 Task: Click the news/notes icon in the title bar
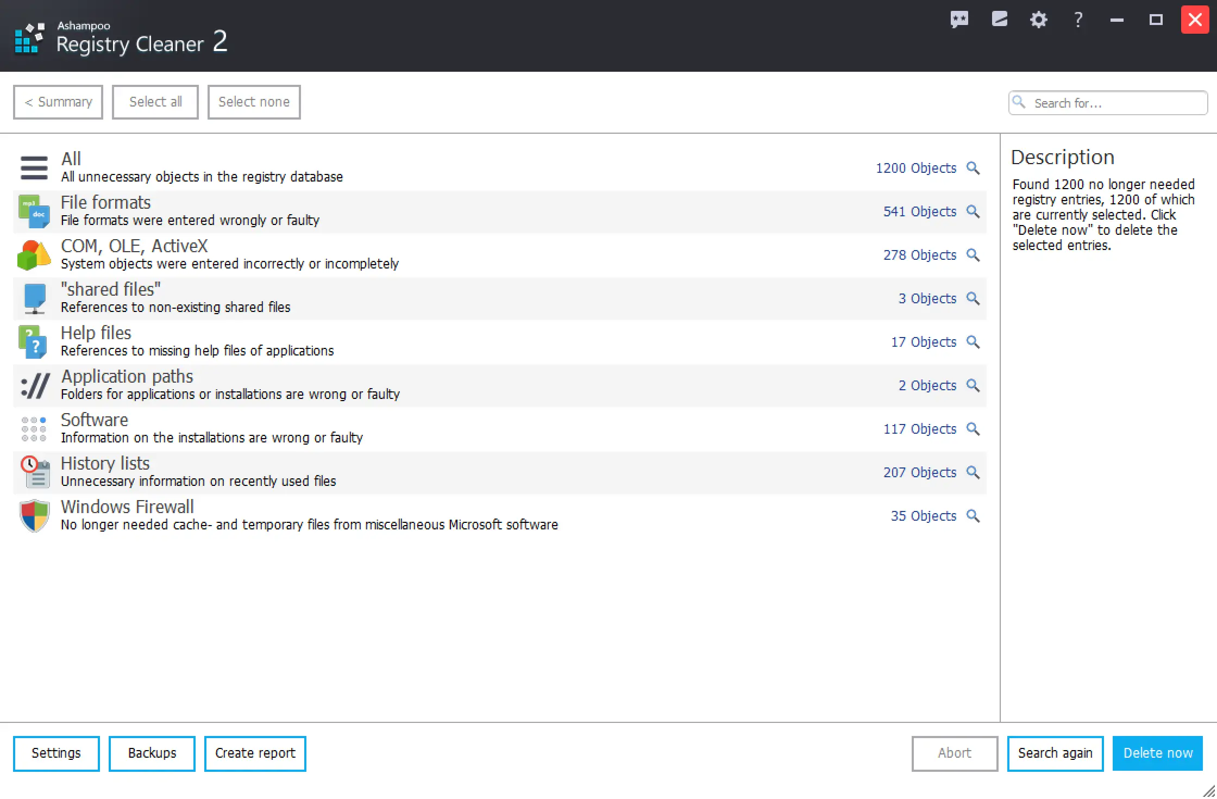click(999, 20)
